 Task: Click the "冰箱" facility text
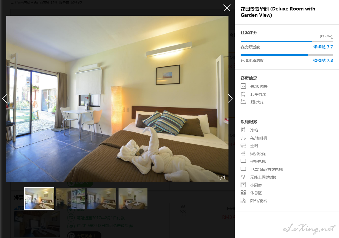(254, 130)
